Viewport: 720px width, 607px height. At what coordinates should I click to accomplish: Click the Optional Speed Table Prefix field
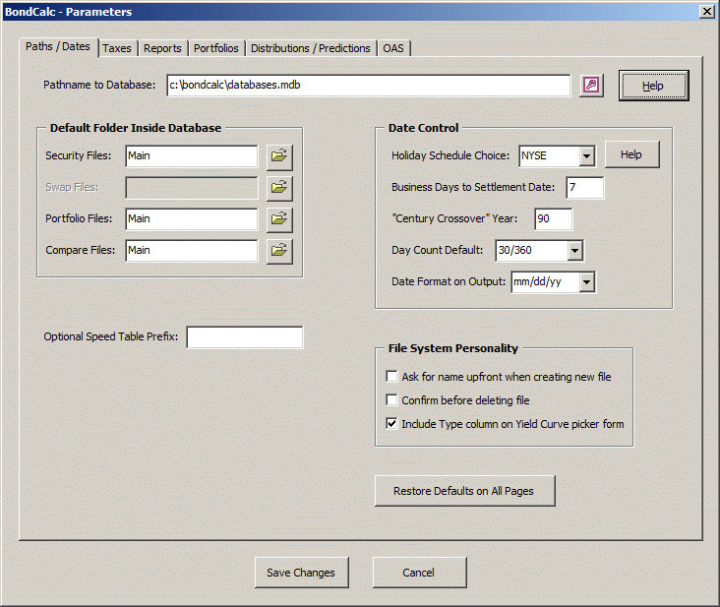point(244,337)
